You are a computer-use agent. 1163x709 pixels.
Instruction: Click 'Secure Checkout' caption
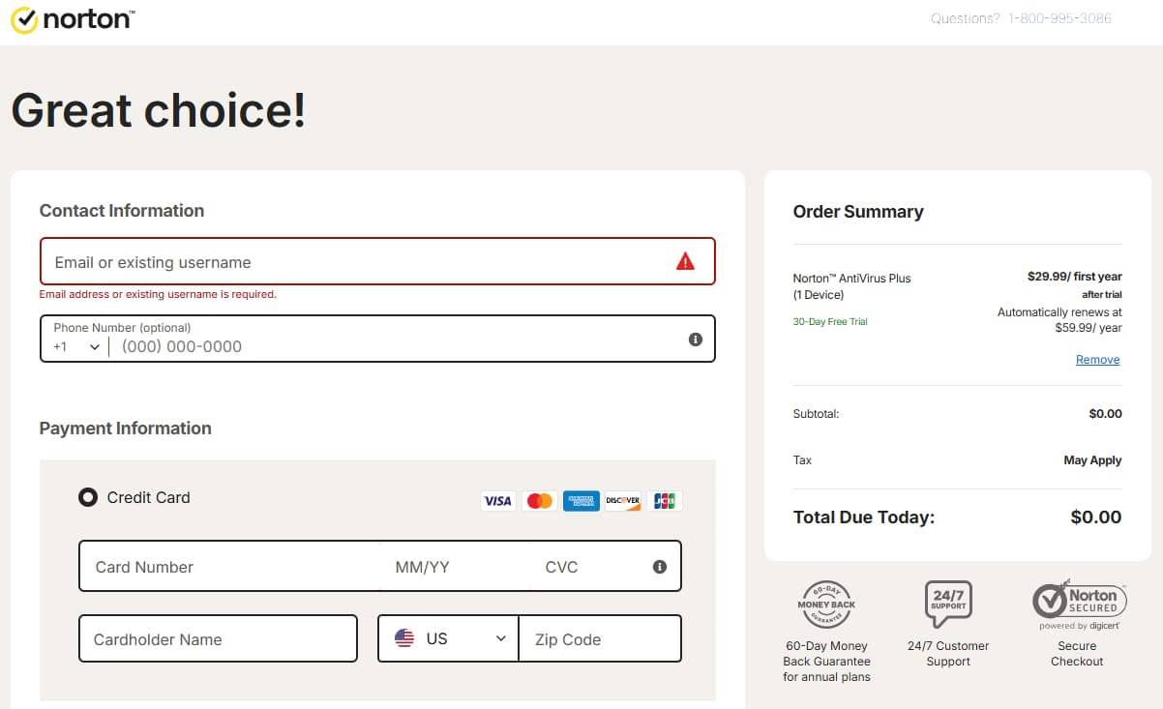click(1077, 654)
